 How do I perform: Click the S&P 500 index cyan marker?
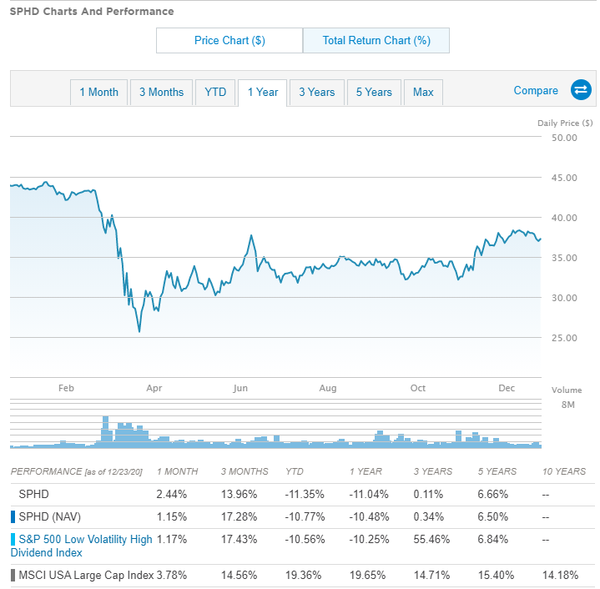pos(13,539)
